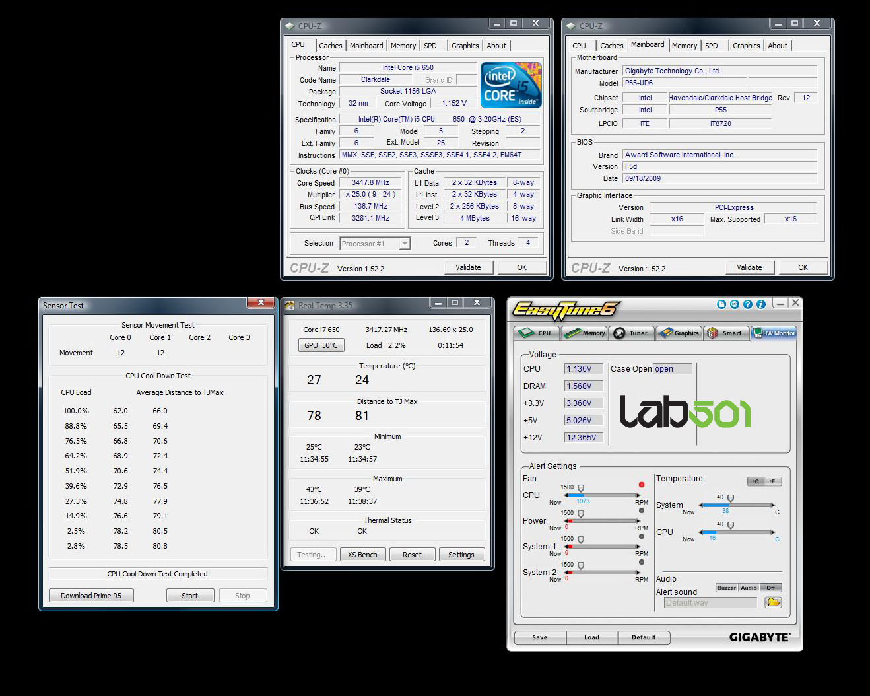
Task: Open About tab in left CPU-Z
Action: coord(496,46)
